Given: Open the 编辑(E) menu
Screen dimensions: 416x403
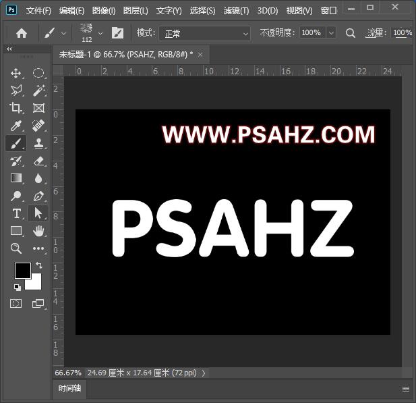Looking at the screenshot, I should tap(71, 11).
